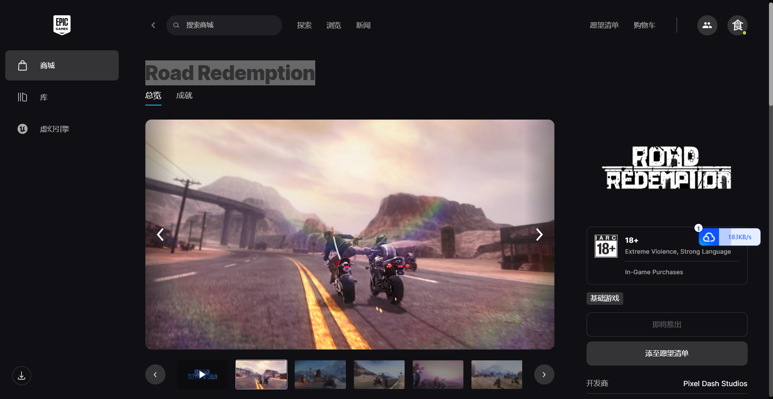Select the 虚幻引擎 sidebar item
The image size is (773, 399).
[x=62, y=129]
